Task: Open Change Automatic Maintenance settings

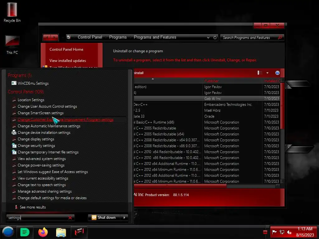Action: point(49,126)
